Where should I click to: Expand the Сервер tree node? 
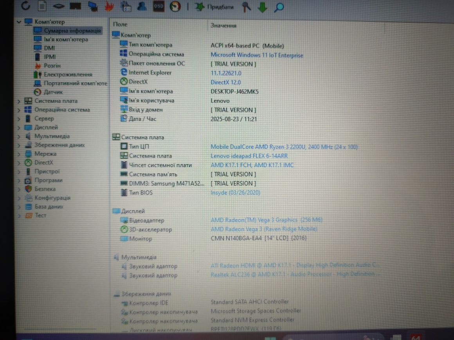click(x=19, y=119)
